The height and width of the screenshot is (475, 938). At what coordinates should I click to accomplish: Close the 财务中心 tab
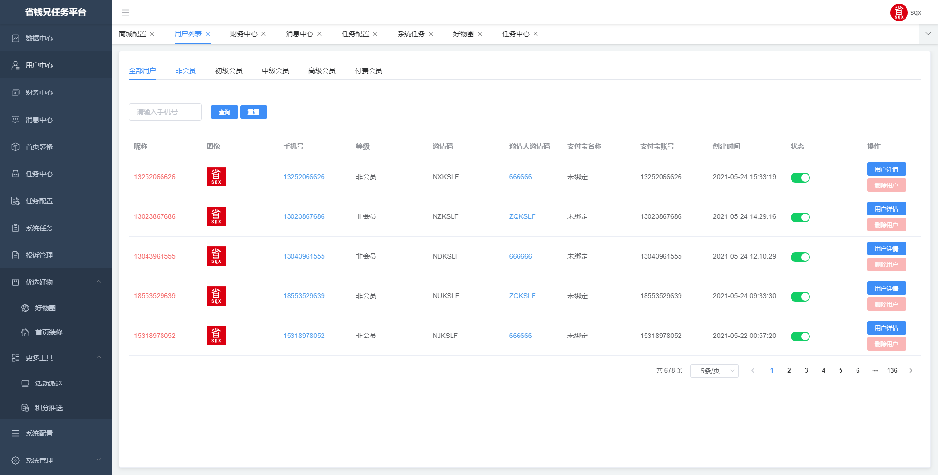coord(264,34)
